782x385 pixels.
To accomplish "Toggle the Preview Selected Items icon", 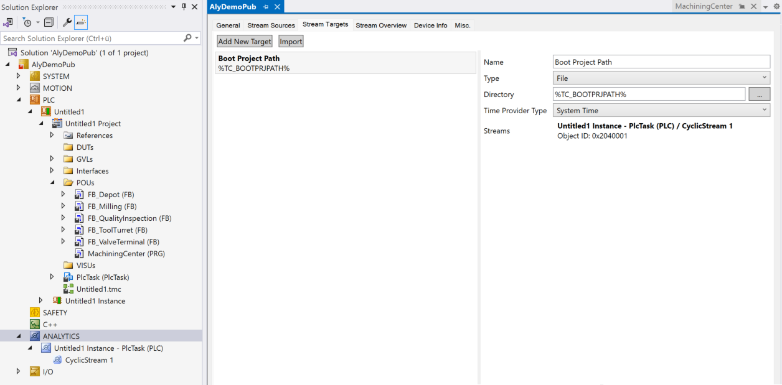I will (81, 22).
